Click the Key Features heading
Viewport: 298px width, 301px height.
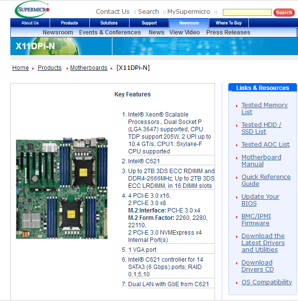[x=133, y=94]
